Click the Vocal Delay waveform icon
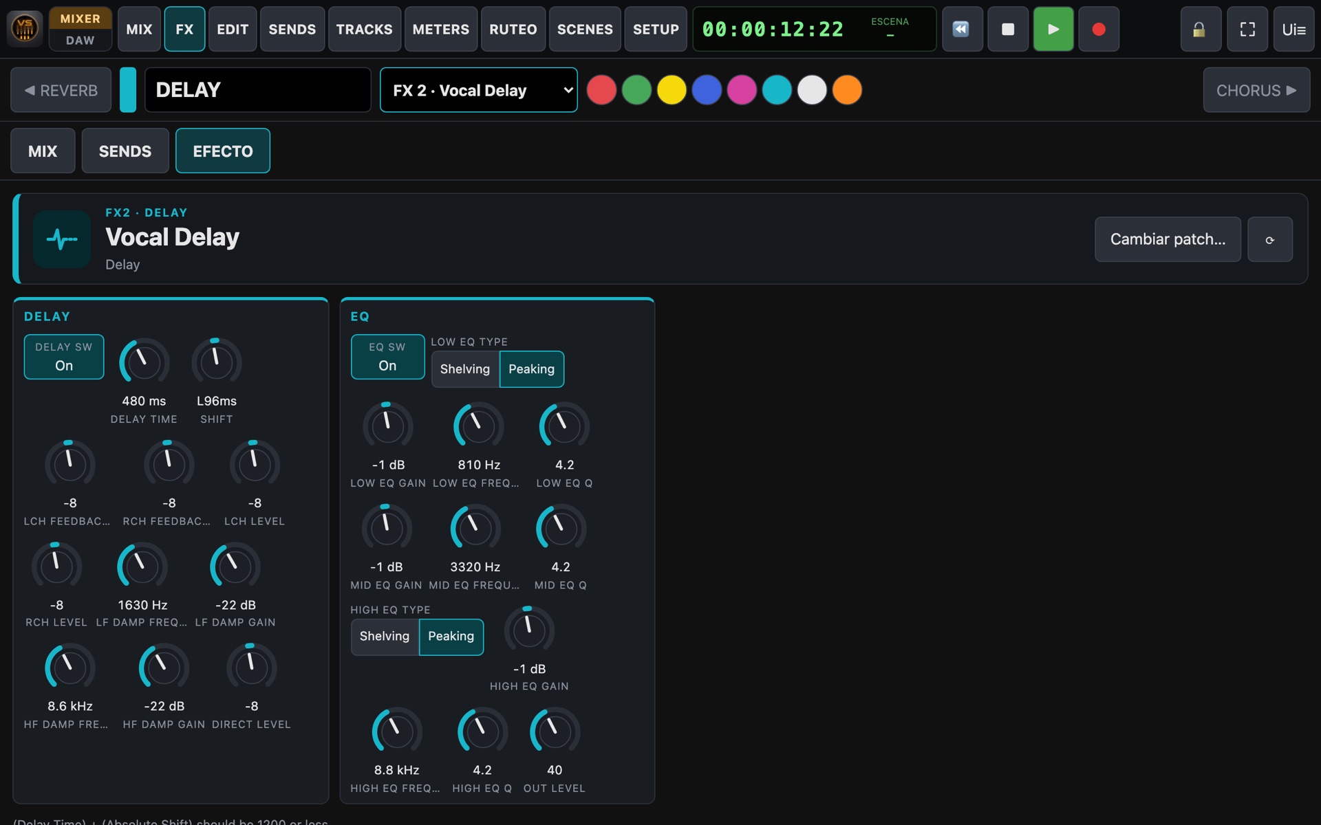 point(62,239)
